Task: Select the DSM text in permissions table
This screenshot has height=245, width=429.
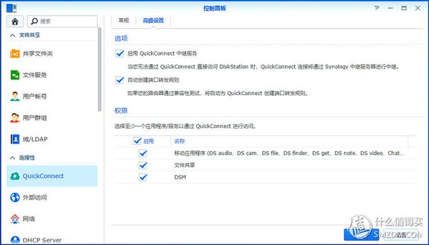Action: (180, 177)
